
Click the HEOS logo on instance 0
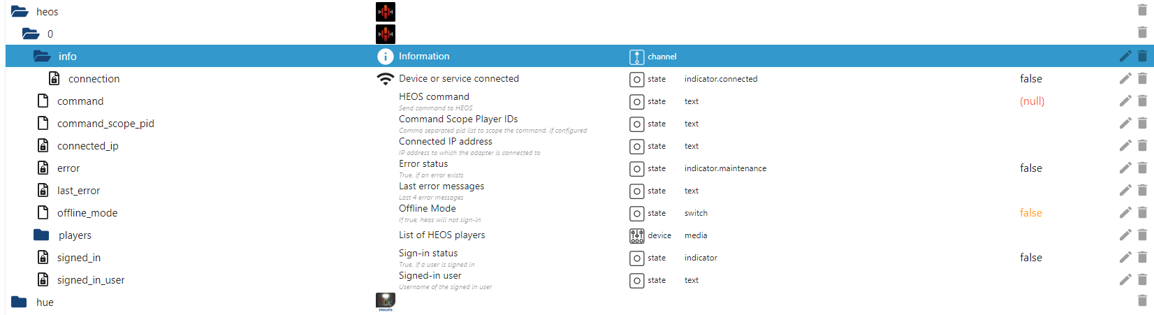[386, 34]
